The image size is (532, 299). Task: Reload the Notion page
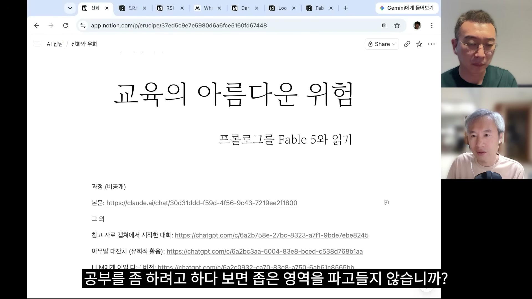pos(66,25)
